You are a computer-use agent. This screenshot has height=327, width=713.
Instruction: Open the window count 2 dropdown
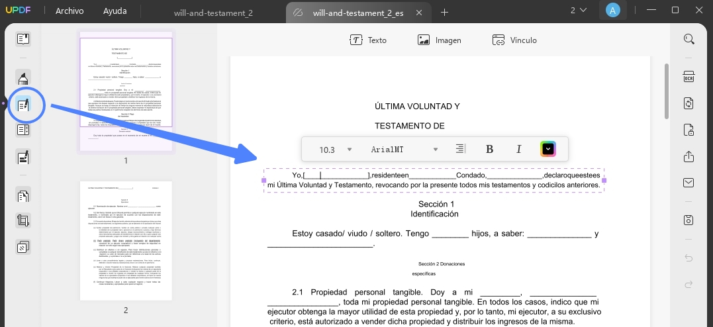pos(579,10)
